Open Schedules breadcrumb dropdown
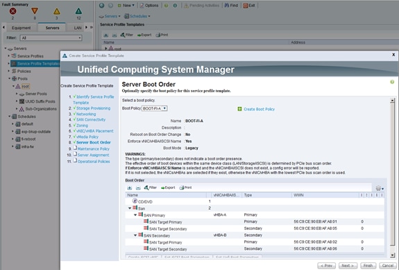399x270 pixels. (x=137, y=16)
